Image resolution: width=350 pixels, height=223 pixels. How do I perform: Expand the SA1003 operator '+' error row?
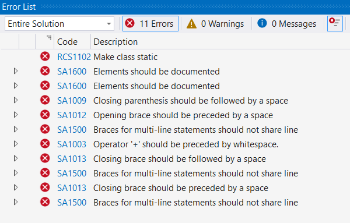(x=16, y=144)
